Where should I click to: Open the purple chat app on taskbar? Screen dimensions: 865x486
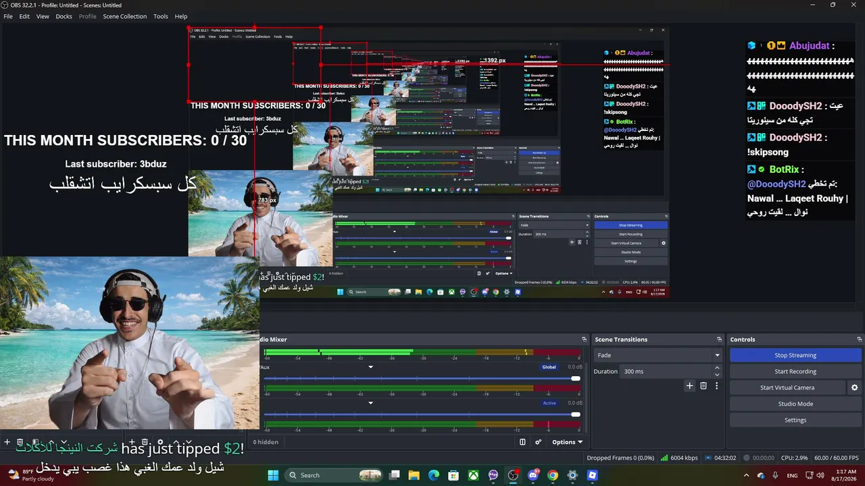(493, 475)
